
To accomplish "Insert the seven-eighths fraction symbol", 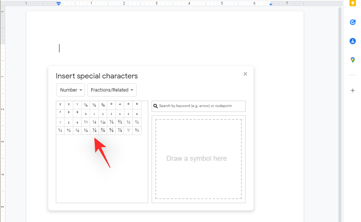I will pos(120,130).
